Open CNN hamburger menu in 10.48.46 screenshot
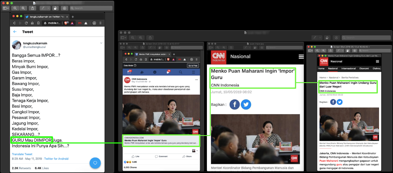This screenshot has height=173, width=393. click(377, 61)
